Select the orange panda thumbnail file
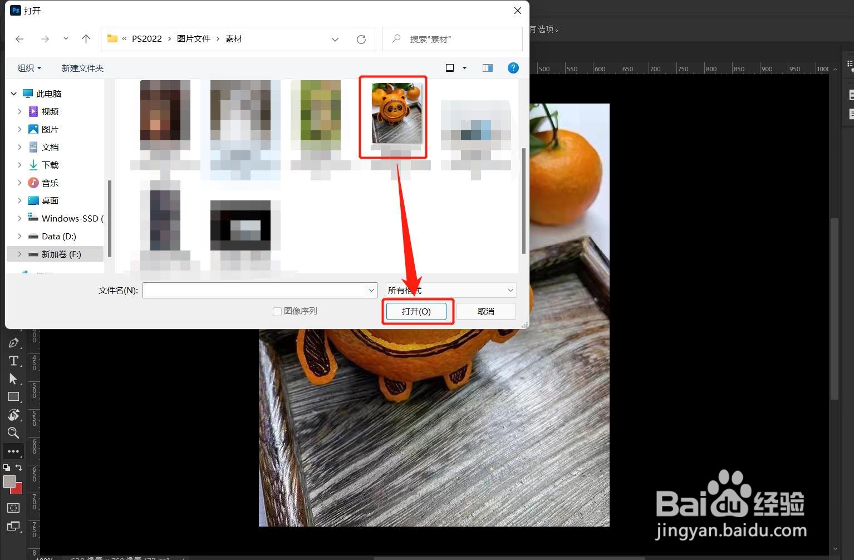This screenshot has height=560, width=854. pyautogui.click(x=396, y=114)
